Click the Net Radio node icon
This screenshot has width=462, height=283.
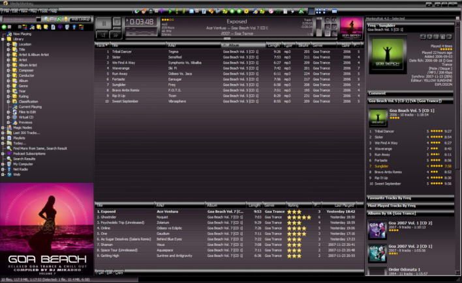(x=9, y=169)
